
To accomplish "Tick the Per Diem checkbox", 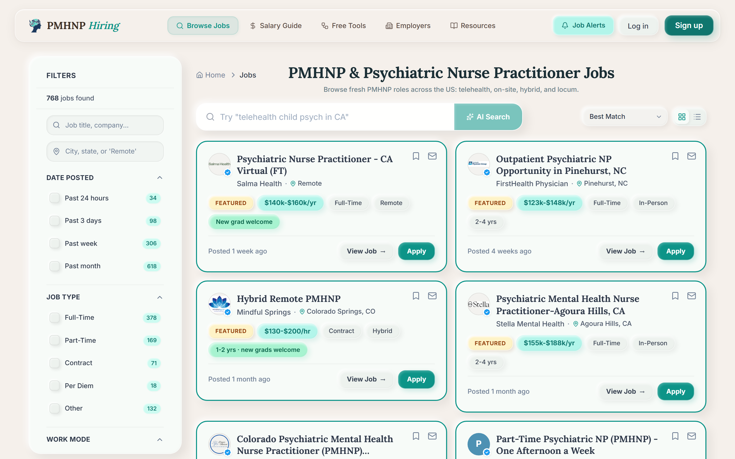I will pyautogui.click(x=55, y=386).
